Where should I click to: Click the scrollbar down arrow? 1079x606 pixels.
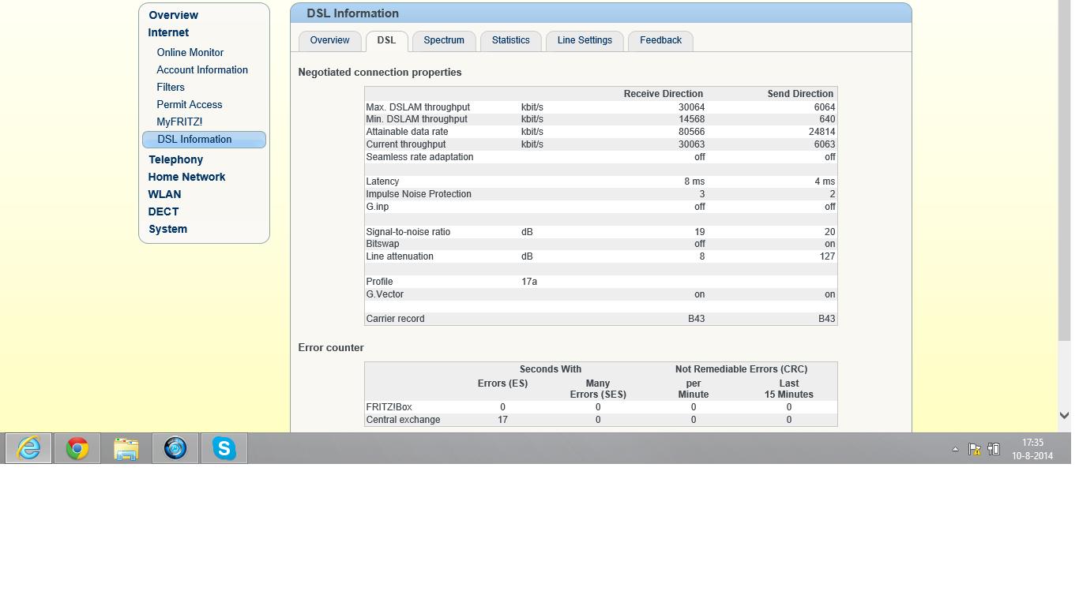[x=1064, y=415]
